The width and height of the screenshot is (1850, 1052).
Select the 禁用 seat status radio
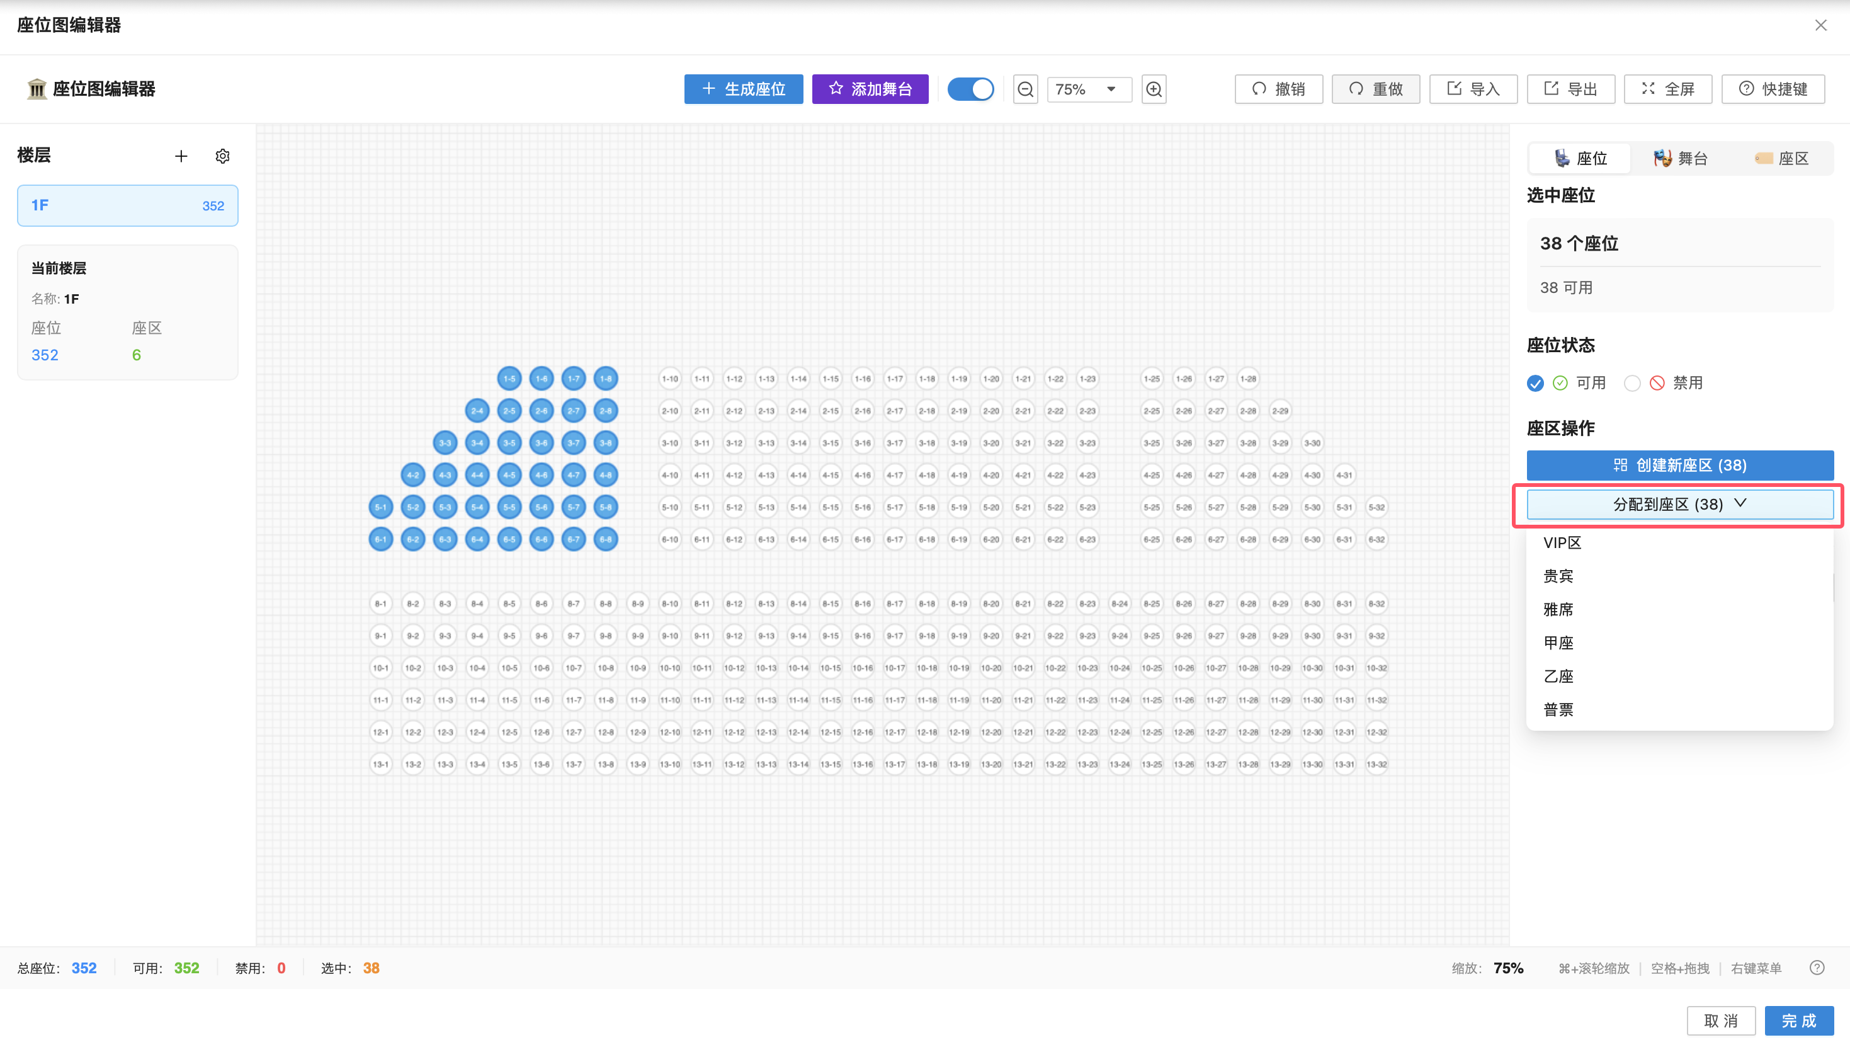pos(1632,383)
